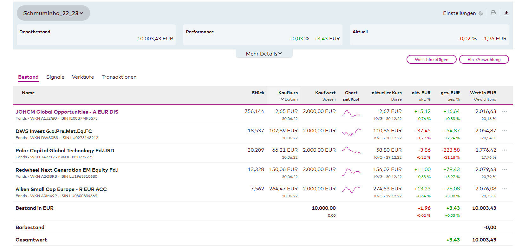Open options menu for DWS Invest row

pos(504,131)
